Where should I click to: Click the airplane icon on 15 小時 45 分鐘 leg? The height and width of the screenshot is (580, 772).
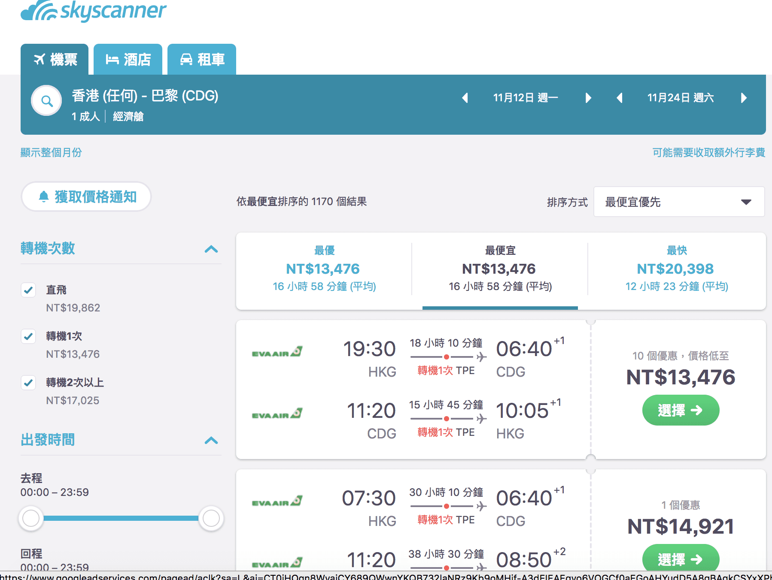481,418
